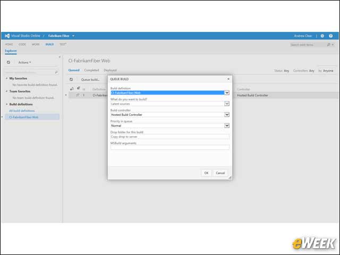
Task: Click the Andrew Clear user name
Action: [303, 36]
